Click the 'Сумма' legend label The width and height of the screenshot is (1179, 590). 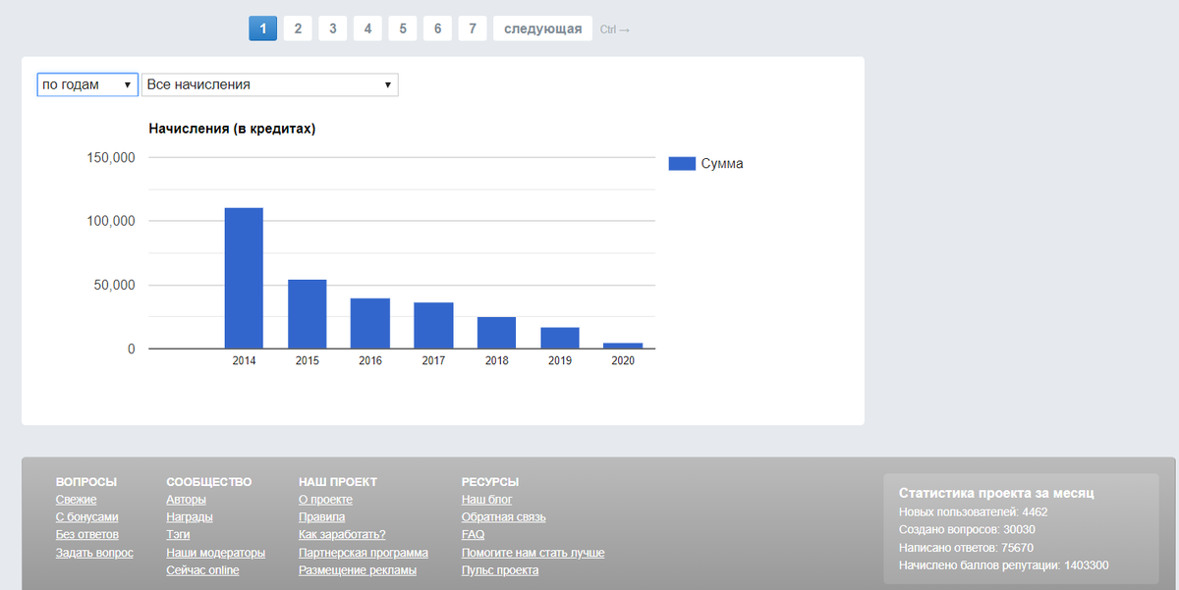722,164
